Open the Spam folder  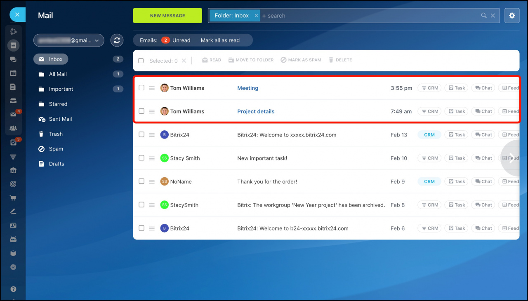[56, 149]
